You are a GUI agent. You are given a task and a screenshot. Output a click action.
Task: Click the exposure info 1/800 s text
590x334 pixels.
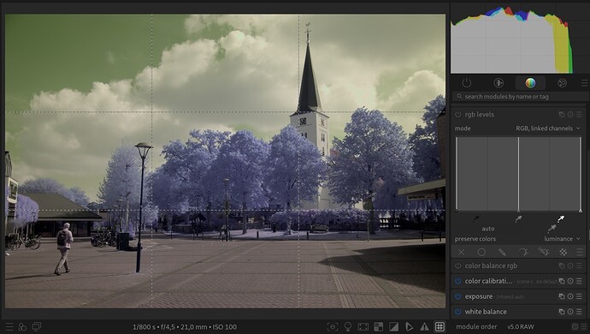pos(185,327)
